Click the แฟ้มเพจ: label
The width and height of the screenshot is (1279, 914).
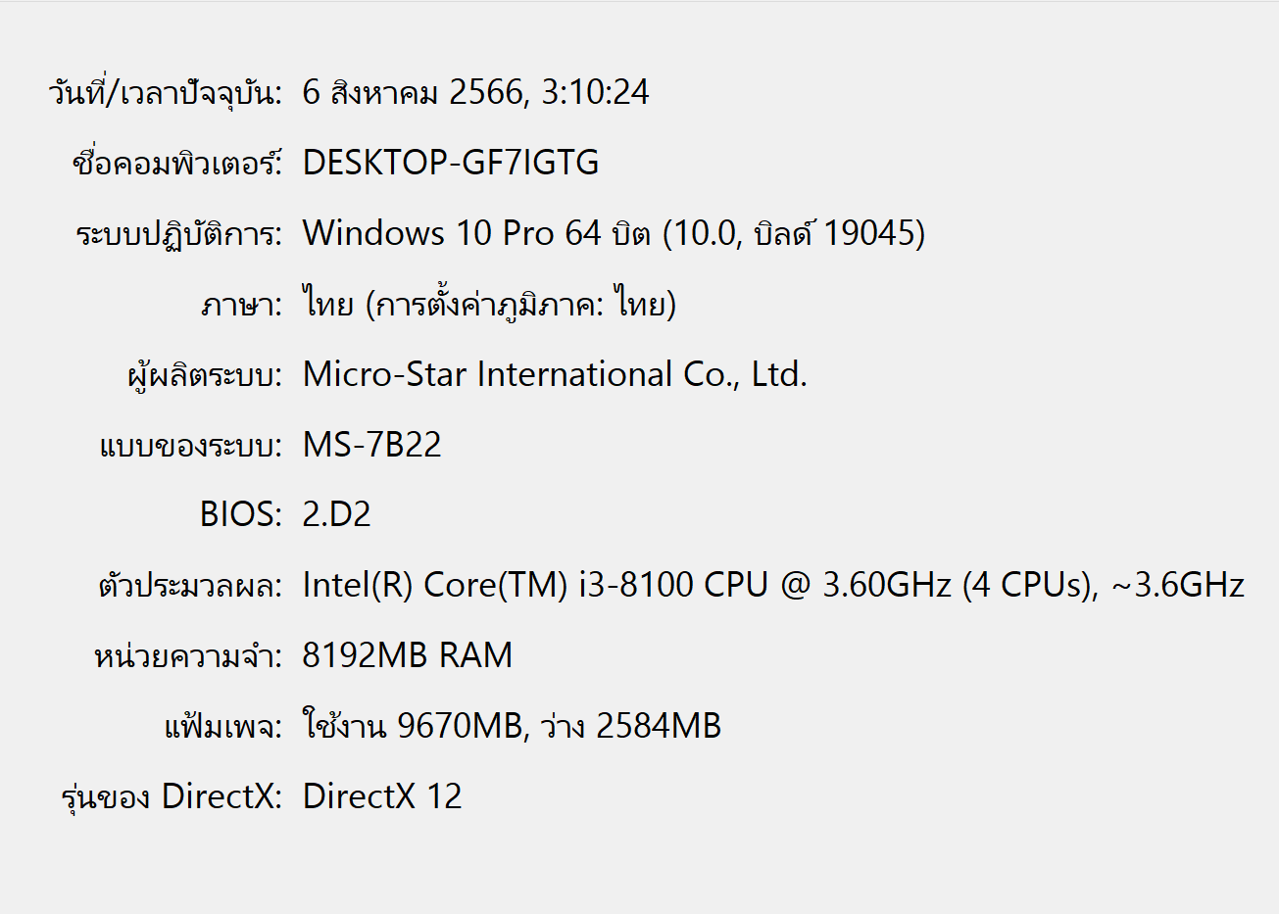(222, 727)
